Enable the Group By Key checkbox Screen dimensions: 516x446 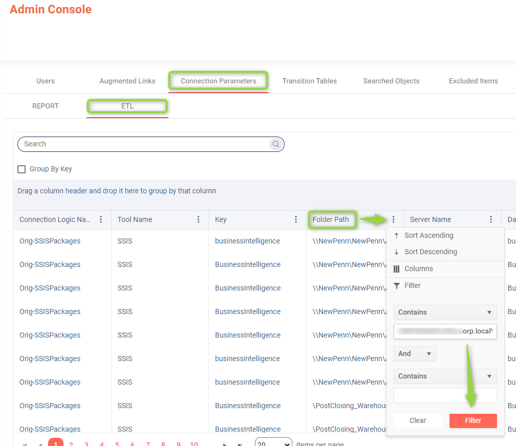click(21, 169)
